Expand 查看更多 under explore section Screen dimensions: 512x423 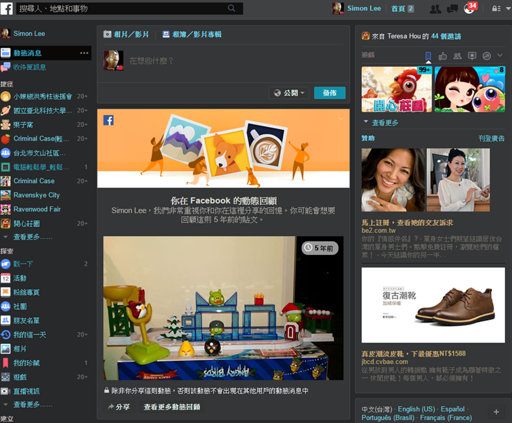[x=32, y=404]
